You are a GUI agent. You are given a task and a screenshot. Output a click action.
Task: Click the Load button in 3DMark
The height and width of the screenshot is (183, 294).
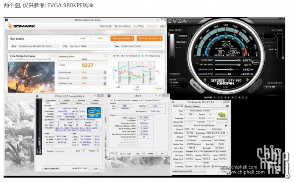pos(83,38)
